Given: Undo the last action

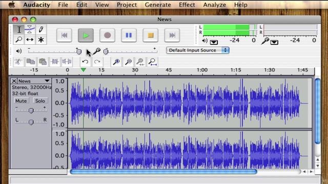Looking at the screenshot, I should pos(86,62).
